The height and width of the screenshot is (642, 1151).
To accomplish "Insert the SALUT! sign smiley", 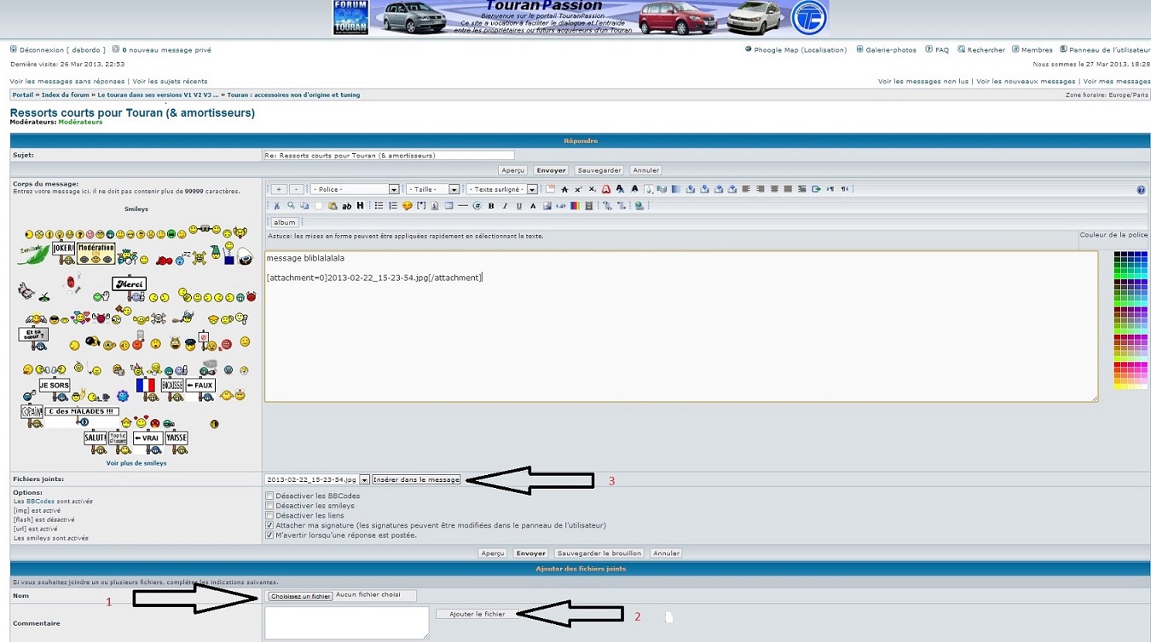I will (x=95, y=438).
